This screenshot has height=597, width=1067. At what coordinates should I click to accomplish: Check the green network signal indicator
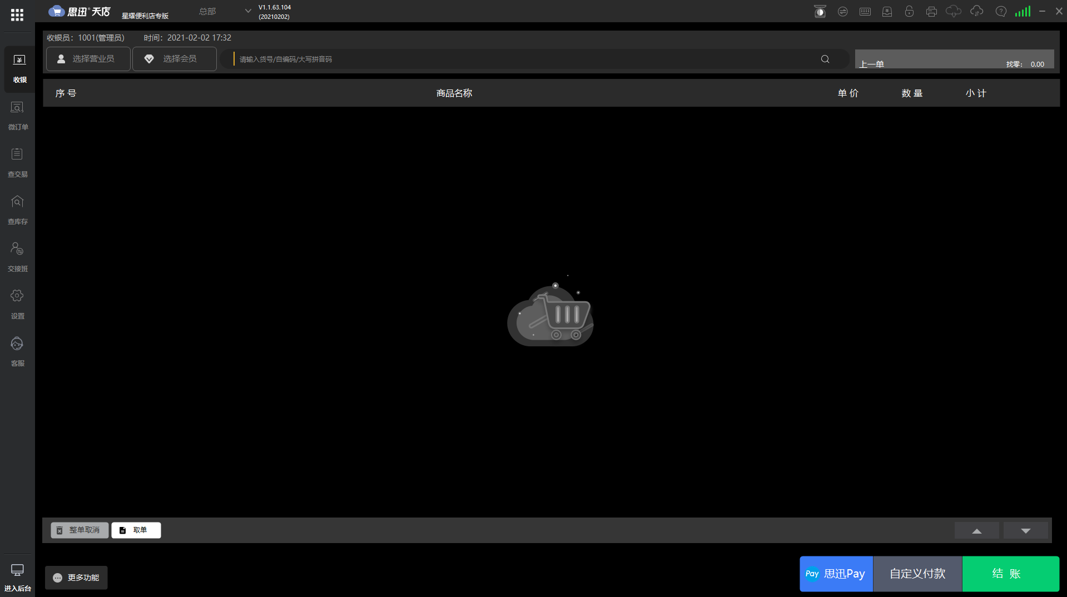tap(1023, 11)
